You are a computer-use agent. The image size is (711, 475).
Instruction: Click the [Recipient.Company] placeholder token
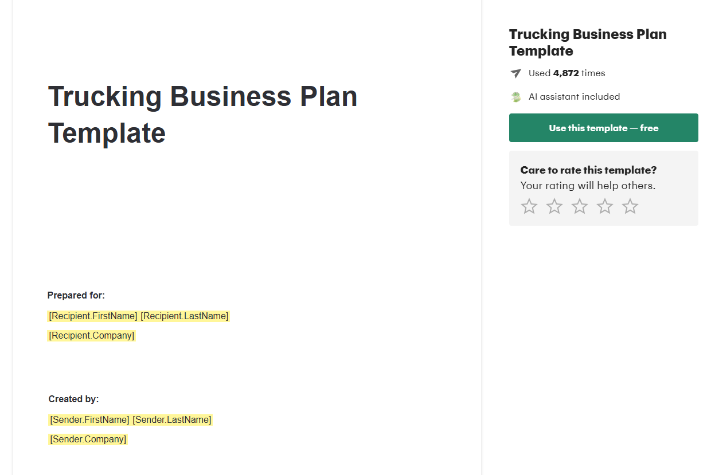pos(92,336)
